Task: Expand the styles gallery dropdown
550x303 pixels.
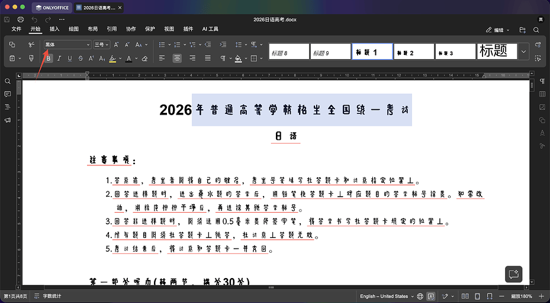Action: click(523, 52)
